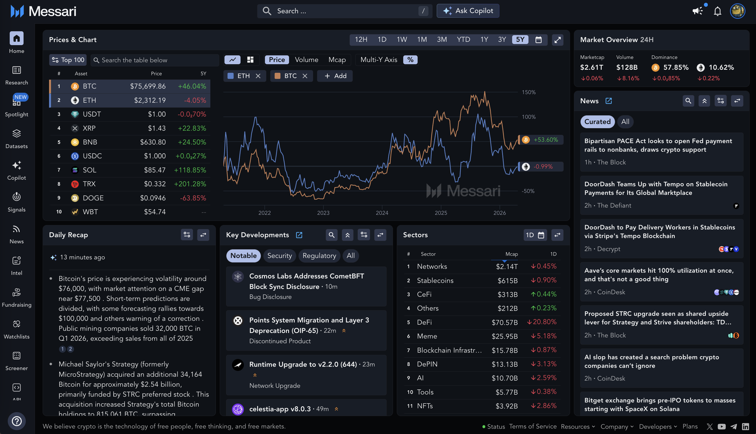Open News panel in new window
Image resolution: width=756 pixels, height=434 pixels.
[608, 101]
